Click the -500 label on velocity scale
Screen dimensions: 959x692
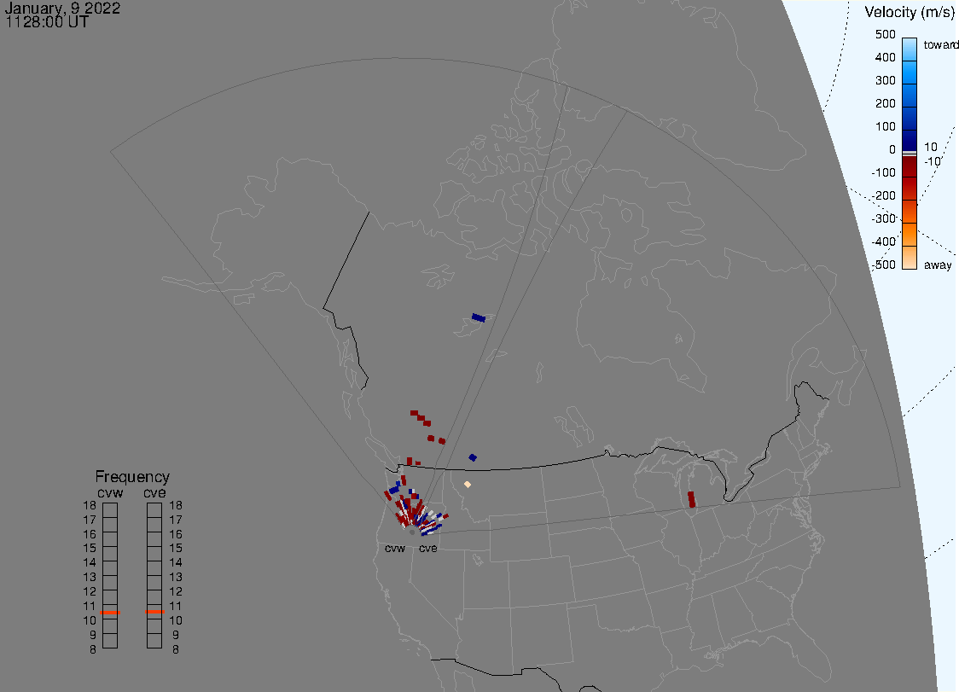point(883,265)
